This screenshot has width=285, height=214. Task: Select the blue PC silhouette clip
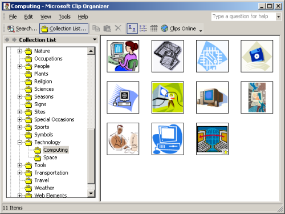click(x=168, y=139)
